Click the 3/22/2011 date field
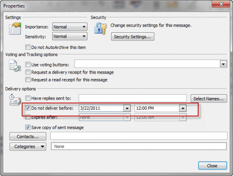 (101, 108)
